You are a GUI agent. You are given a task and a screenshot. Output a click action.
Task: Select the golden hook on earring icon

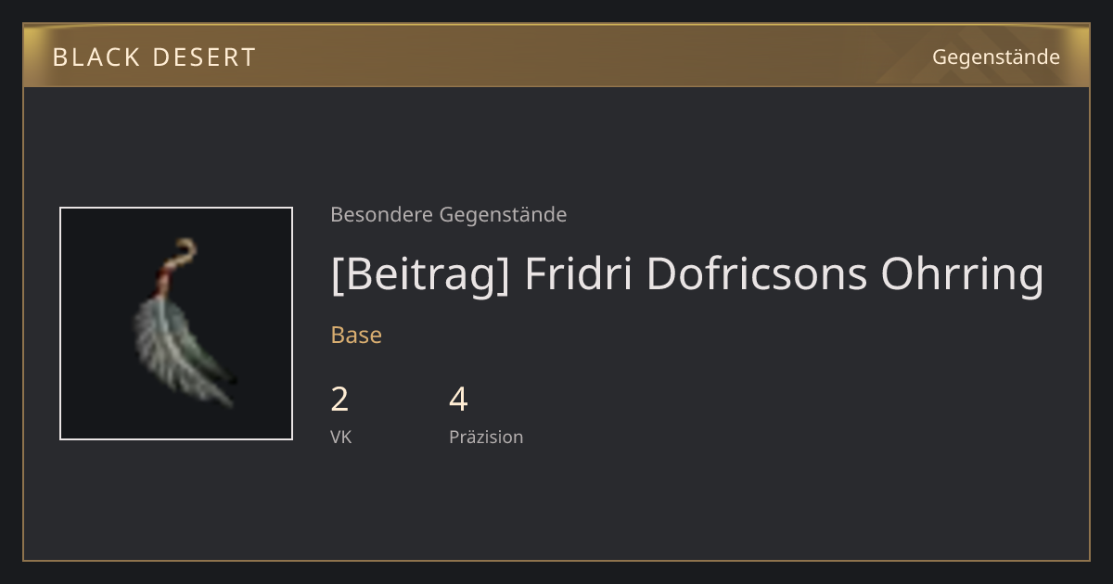pos(183,251)
